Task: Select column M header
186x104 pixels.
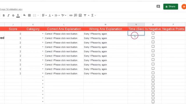Action: 105,25
